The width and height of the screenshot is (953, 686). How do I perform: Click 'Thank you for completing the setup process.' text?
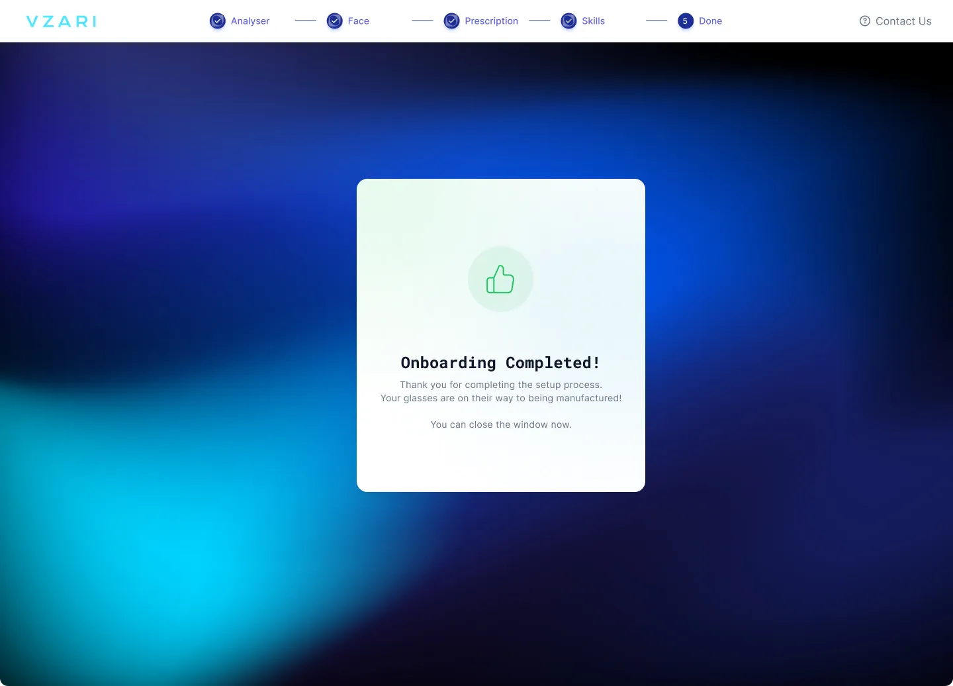click(x=501, y=385)
